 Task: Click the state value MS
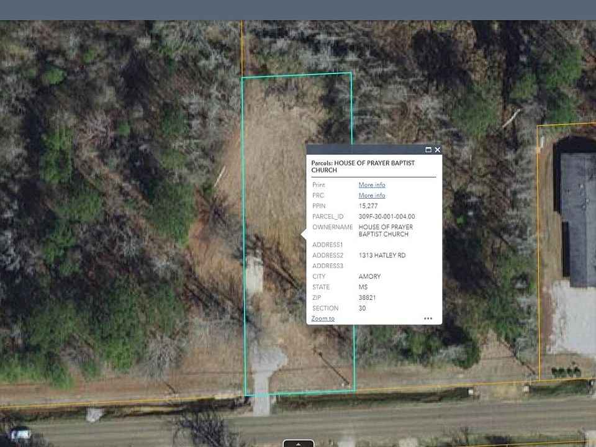(363, 287)
